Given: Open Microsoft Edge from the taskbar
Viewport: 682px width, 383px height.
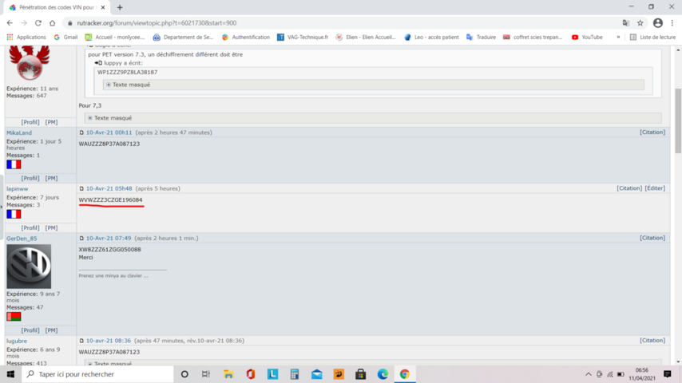Looking at the screenshot, I should coord(383,374).
